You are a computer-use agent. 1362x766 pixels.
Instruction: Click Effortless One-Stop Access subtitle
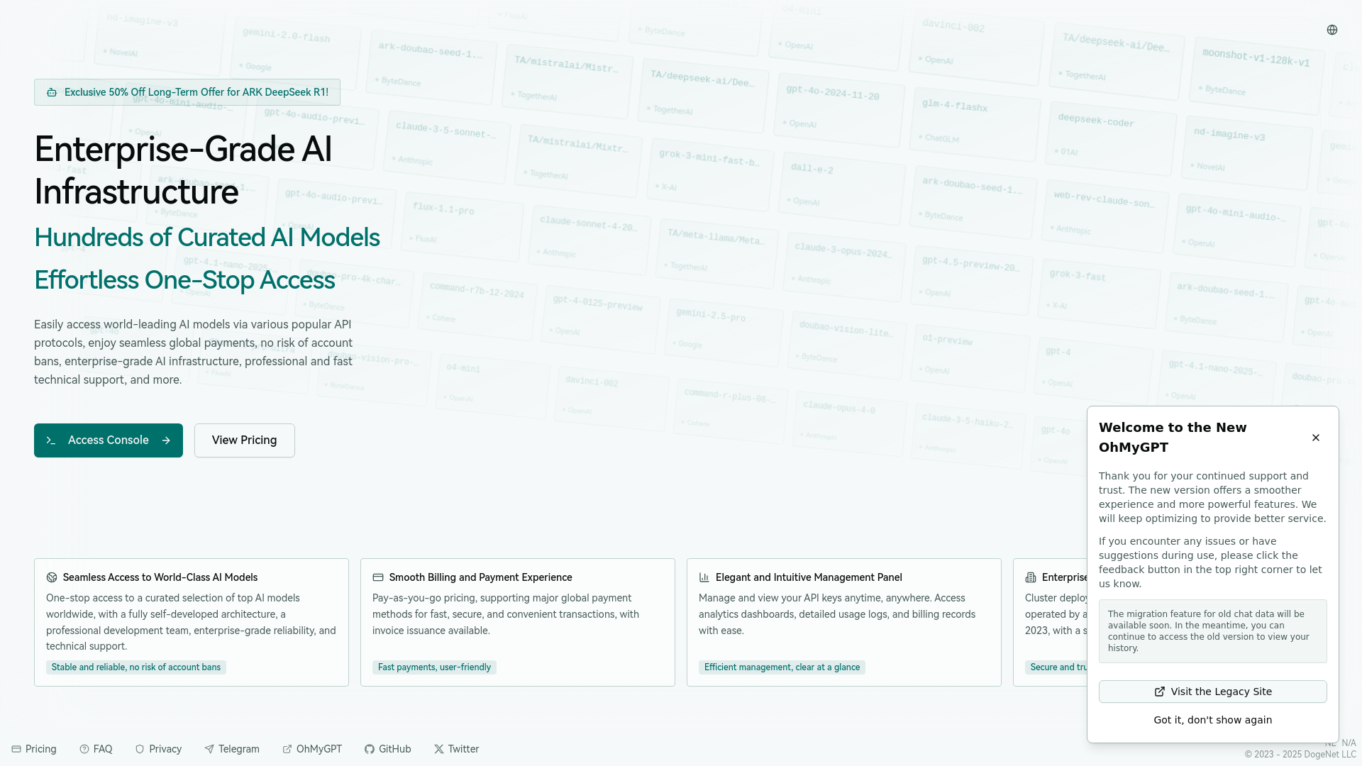(x=184, y=280)
